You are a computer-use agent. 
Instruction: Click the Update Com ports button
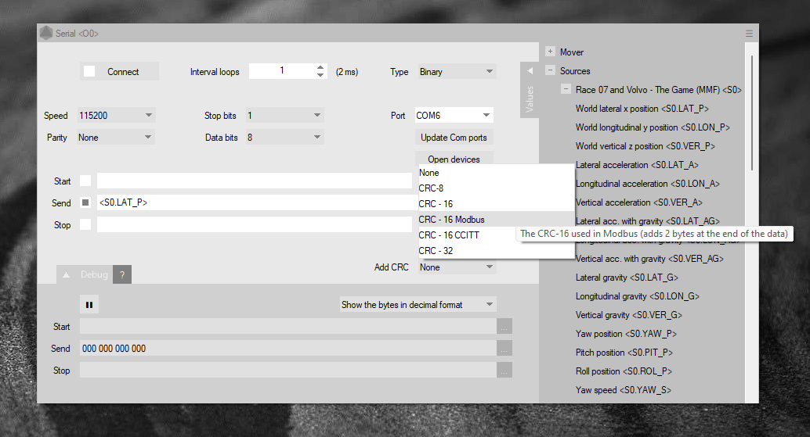tap(454, 138)
